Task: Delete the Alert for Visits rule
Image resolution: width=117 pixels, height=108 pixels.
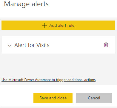Action: pyautogui.click(x=106, y=45)
